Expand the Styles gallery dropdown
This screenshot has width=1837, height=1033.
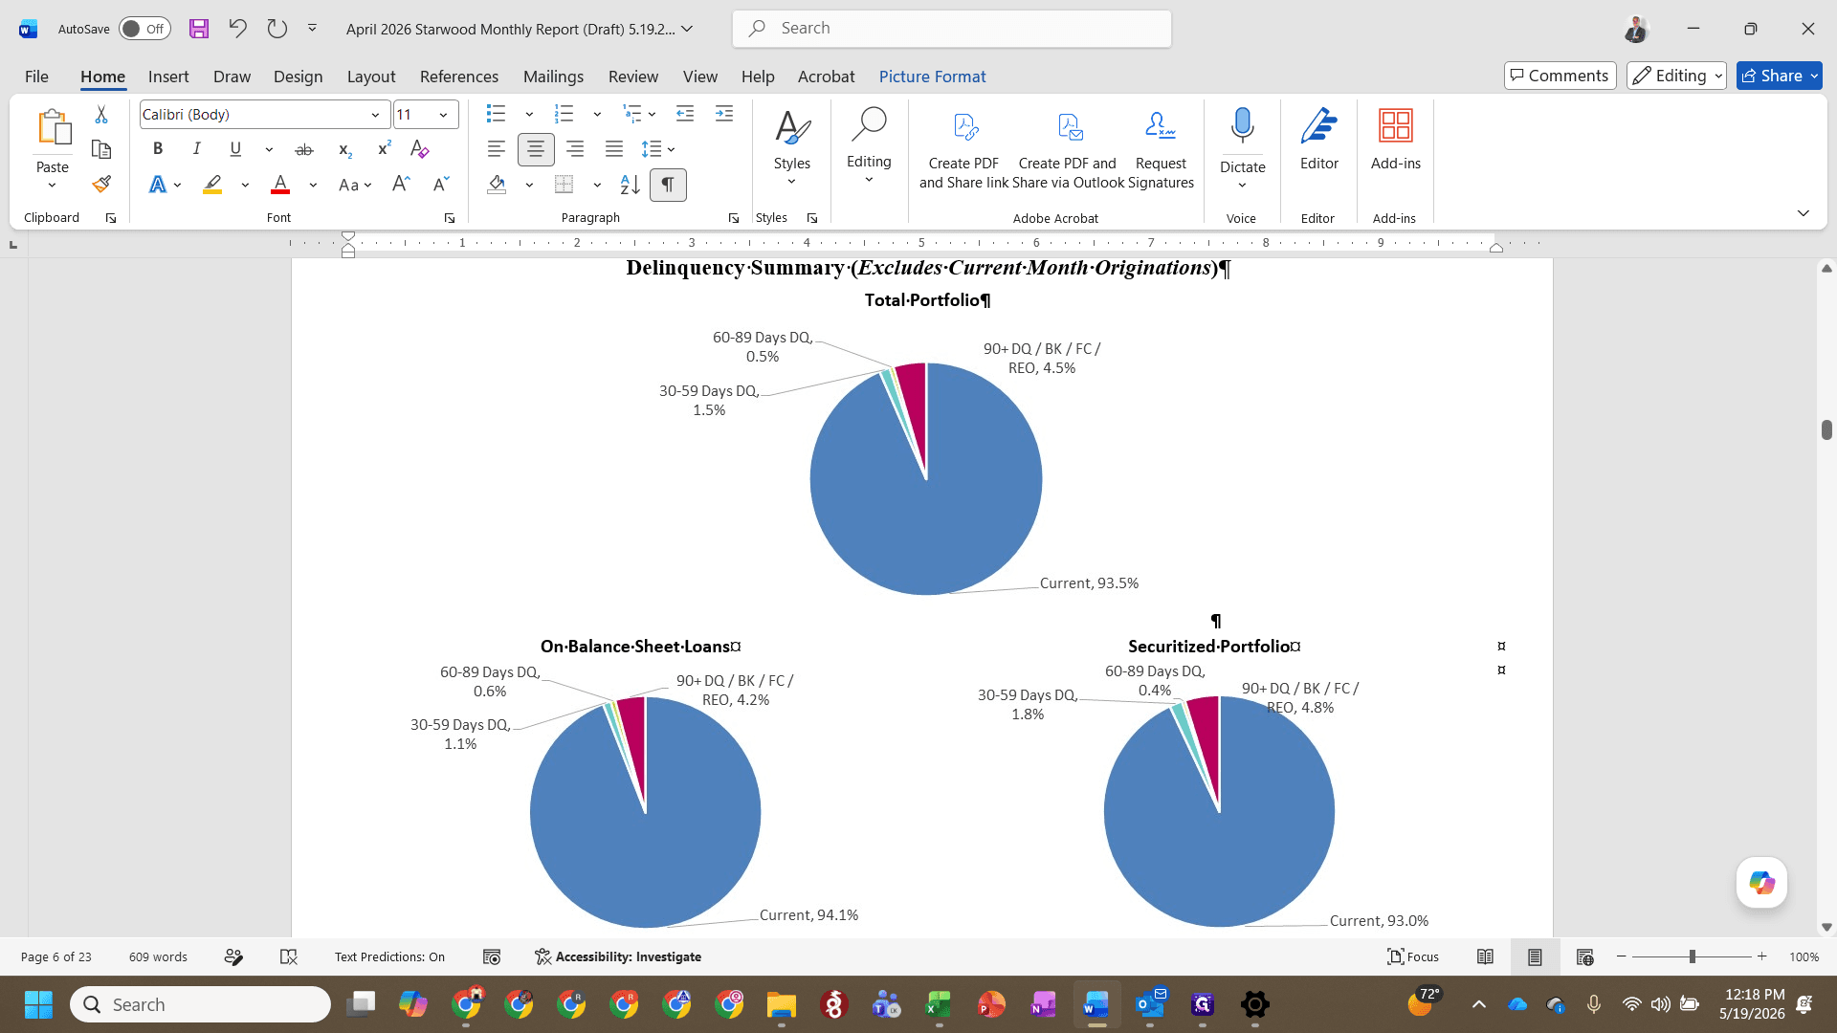(791, 182)
